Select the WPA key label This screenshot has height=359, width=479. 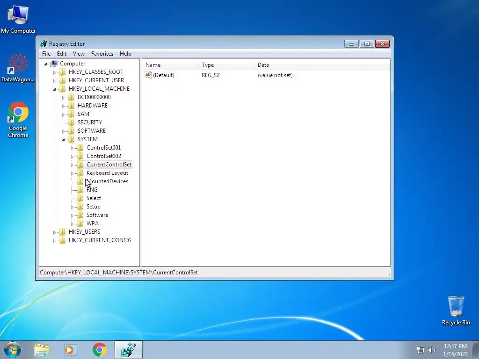pyautogui.click(x=92, y=223)
